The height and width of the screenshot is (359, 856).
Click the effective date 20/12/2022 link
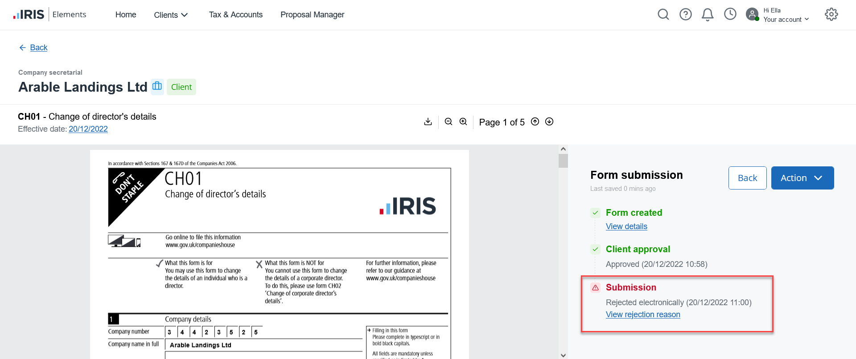88,129
